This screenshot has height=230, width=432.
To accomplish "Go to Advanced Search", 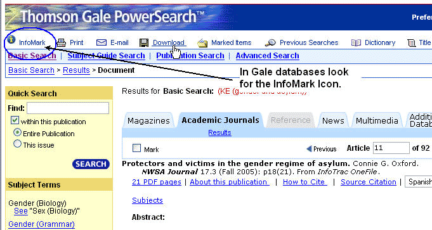I will point(267,56).
